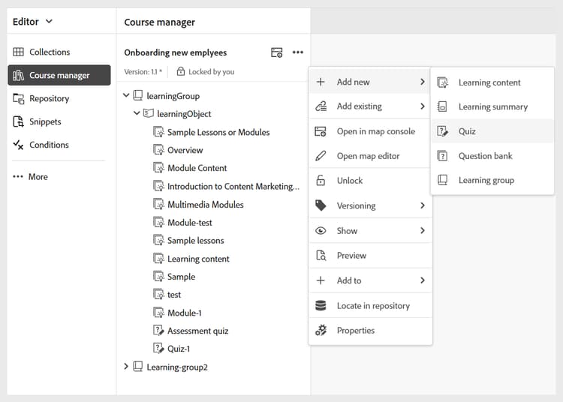Click the Conditions icon in sidebar
The width and height of the screenshot is (563, 402).
pyautogui.click(x=19, y=145)
